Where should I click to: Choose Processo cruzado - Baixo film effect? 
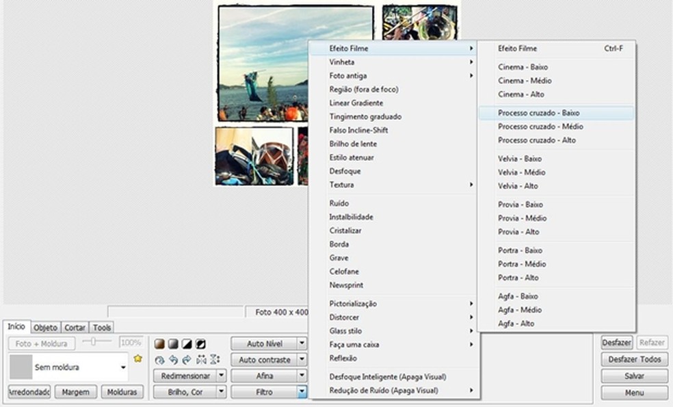pos(539,113)
